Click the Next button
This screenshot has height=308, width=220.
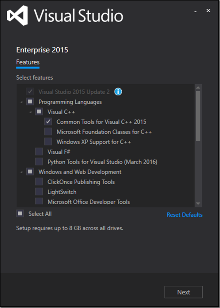[184, 292]
